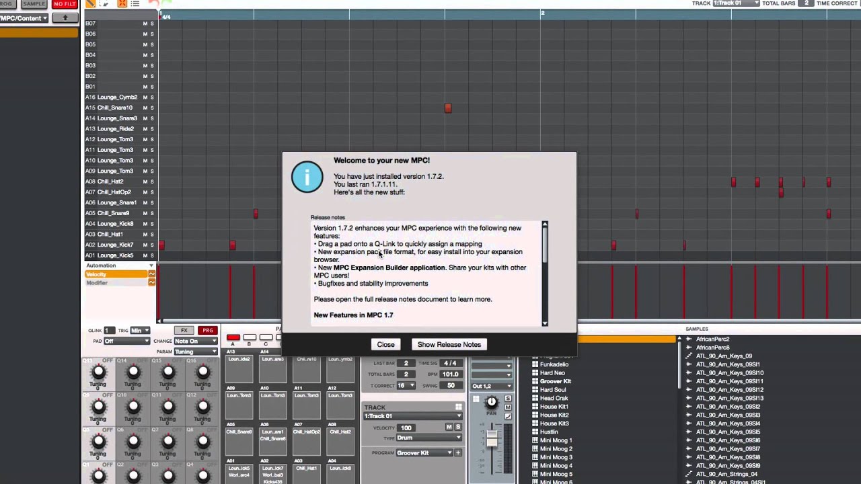Select the Modifier automation lane
861x484 pixels.
117,282
